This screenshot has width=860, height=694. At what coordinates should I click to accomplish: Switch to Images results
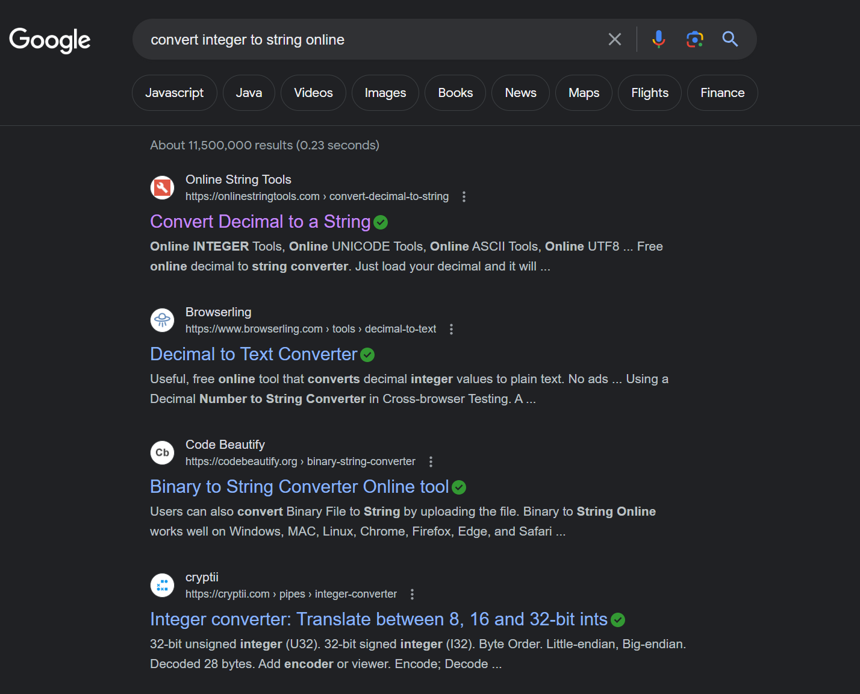click(385, 93)
